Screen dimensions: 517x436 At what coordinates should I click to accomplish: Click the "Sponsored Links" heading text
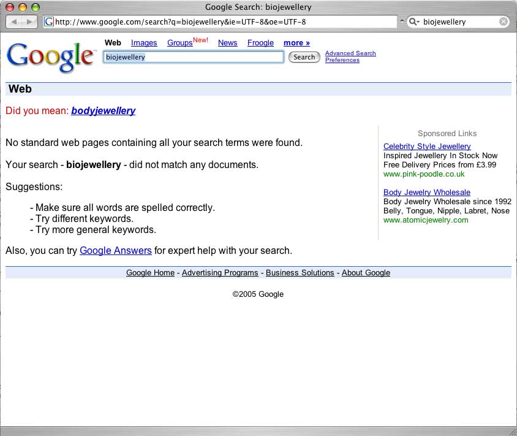tap(447, 133)
